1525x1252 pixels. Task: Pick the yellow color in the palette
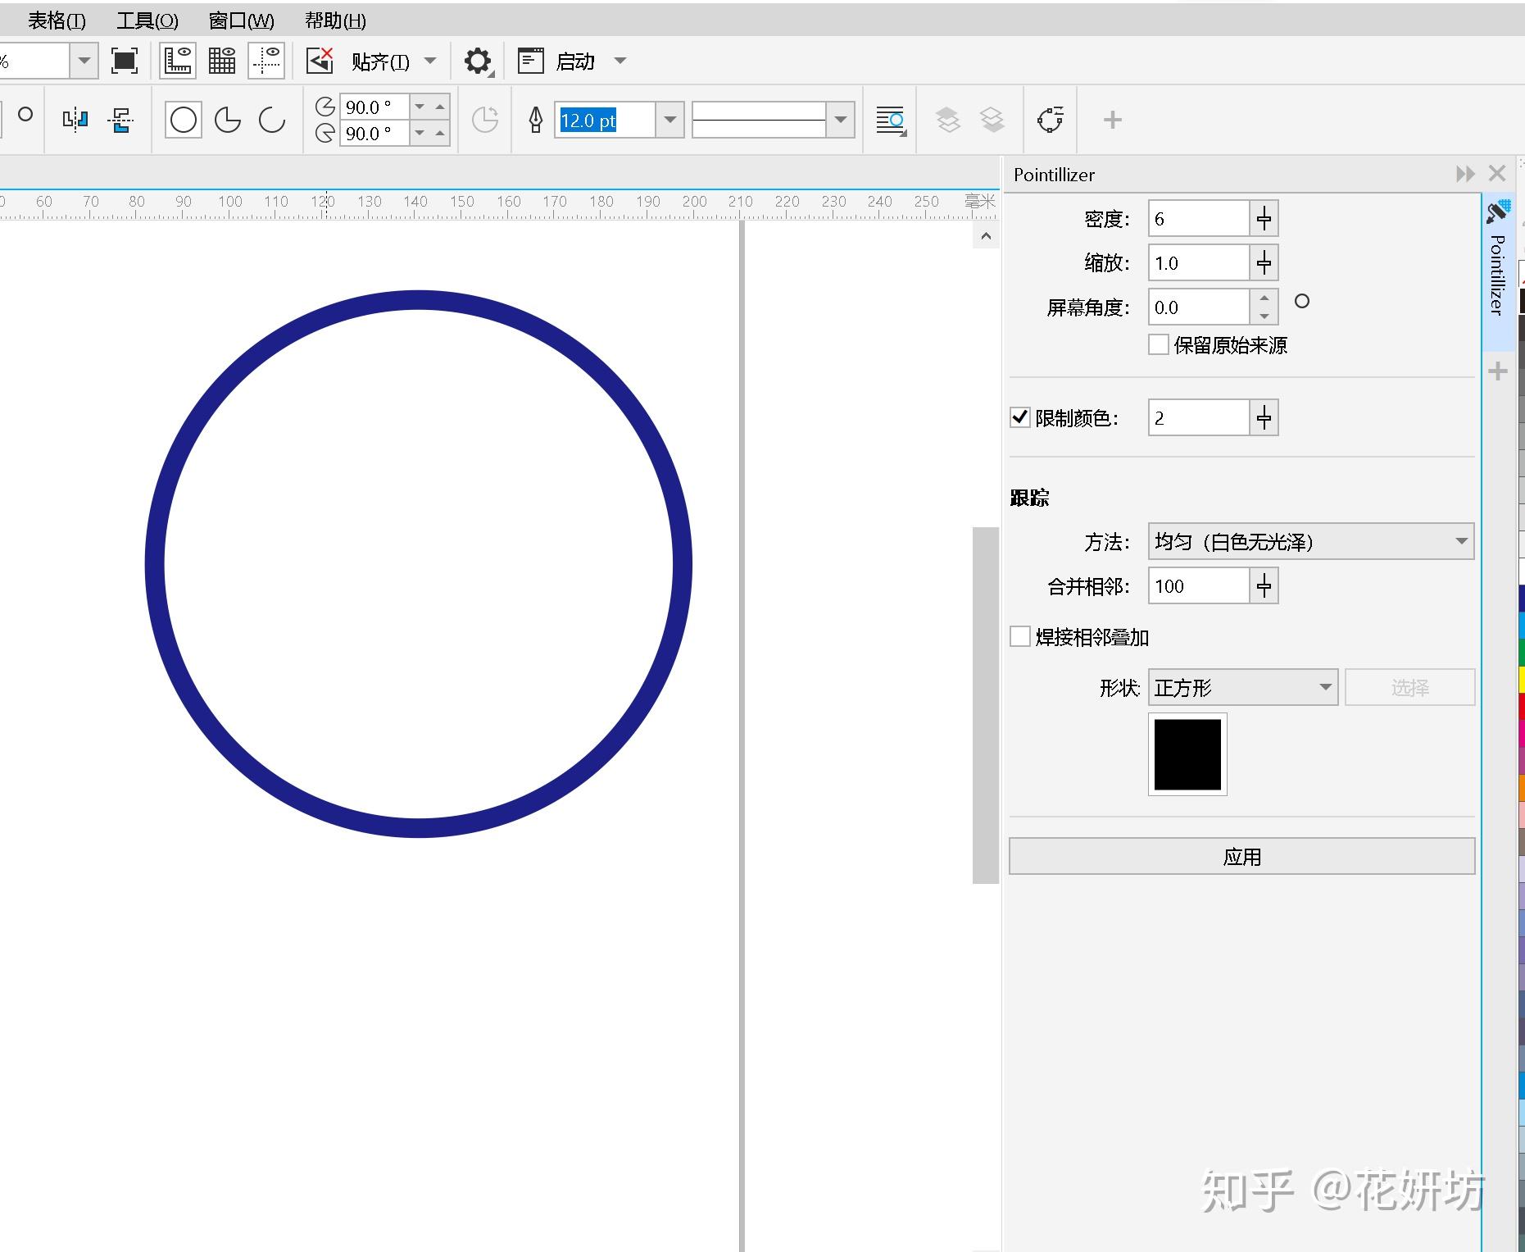click(1522, 680)
